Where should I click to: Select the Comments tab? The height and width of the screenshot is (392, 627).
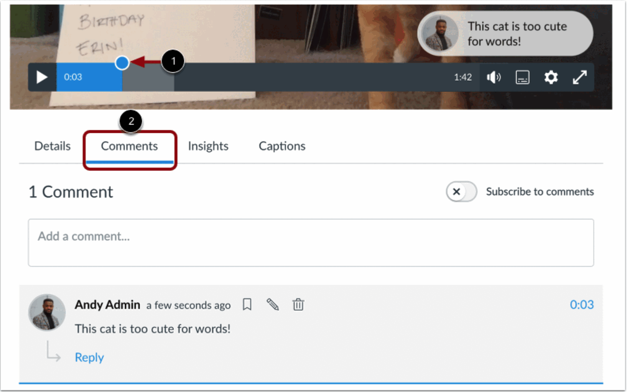tap(130, 146)
